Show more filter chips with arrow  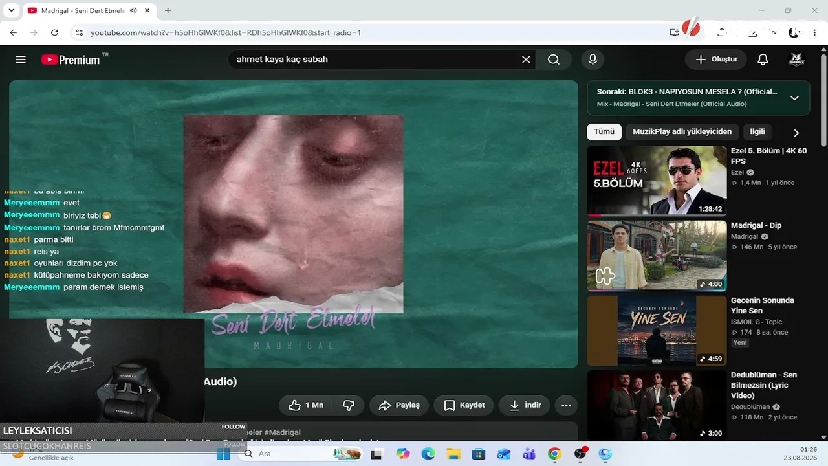796,133
